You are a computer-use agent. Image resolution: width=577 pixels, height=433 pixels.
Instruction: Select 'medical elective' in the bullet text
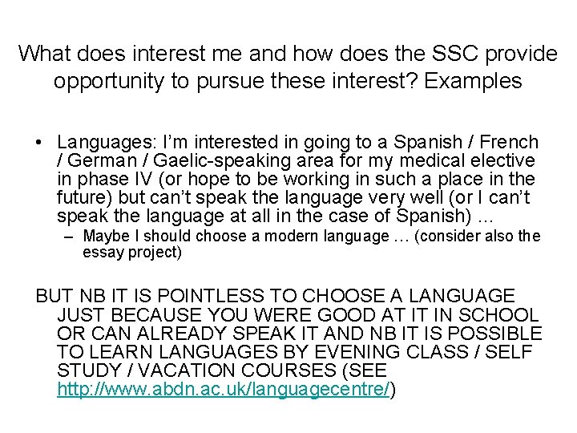pyautogui.click(x=467, y=160)
